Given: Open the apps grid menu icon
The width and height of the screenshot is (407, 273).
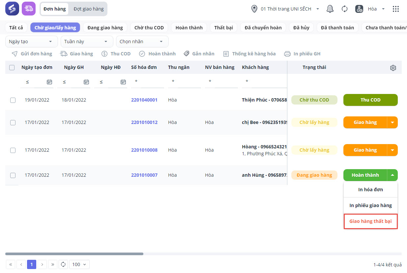Looking at the screenshot, I should (396, 9).
